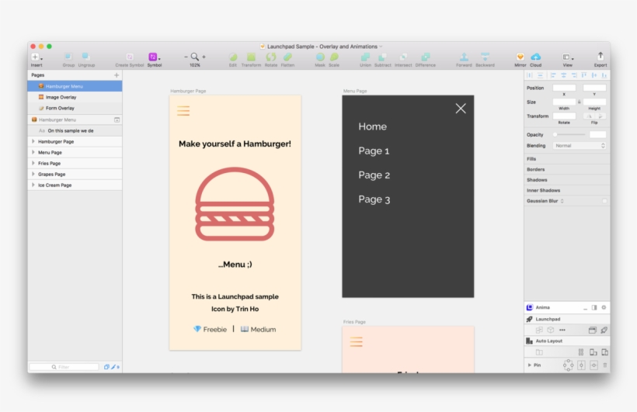Screen dimensions: 637x412
Task: Expand the Pin section triangle
Action: click(529, 365)
